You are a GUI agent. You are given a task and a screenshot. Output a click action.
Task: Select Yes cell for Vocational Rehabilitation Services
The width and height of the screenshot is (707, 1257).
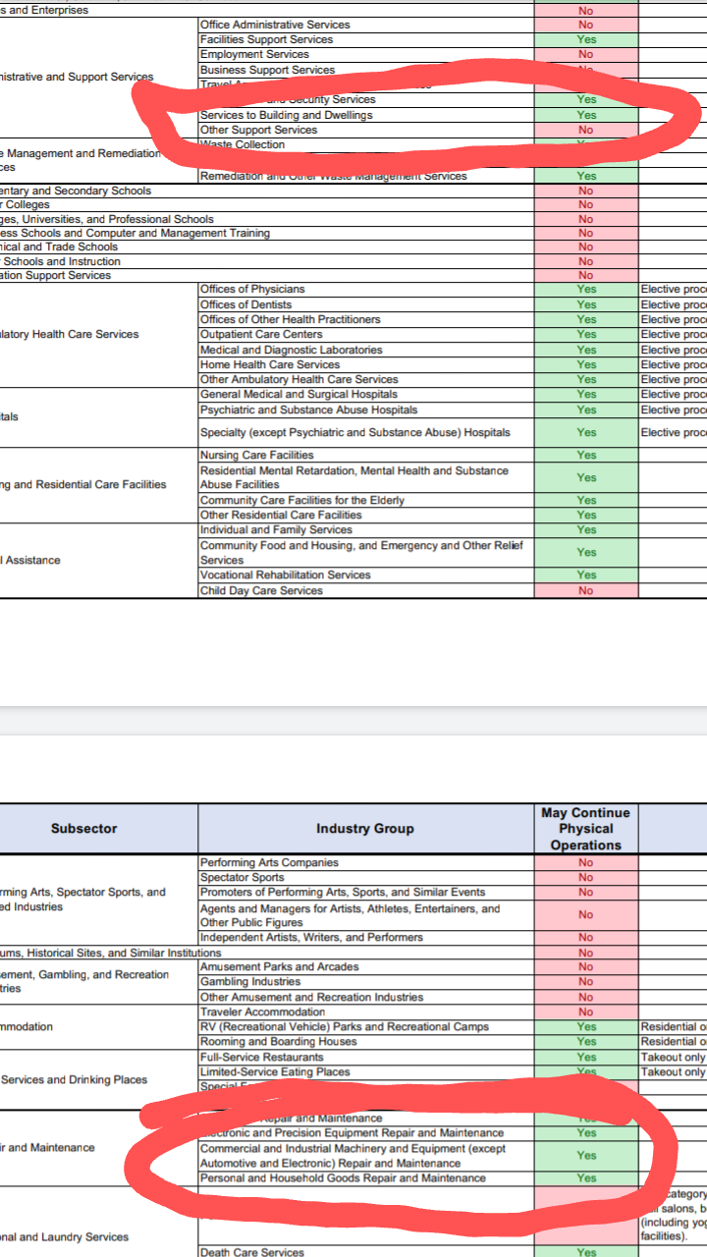[586, 574]
